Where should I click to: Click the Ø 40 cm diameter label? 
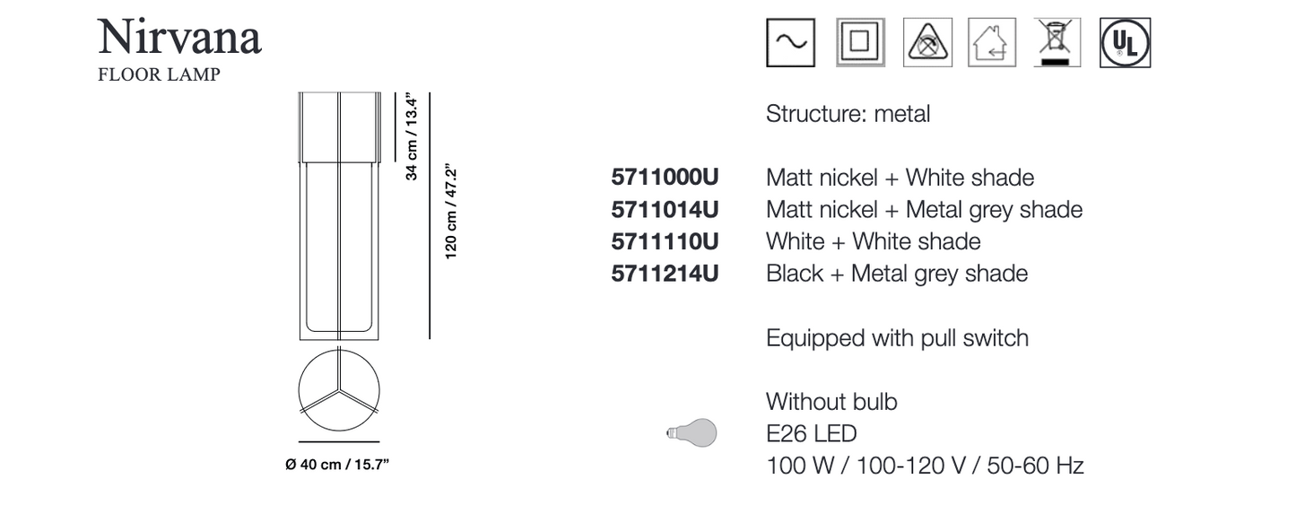(337, 466)
